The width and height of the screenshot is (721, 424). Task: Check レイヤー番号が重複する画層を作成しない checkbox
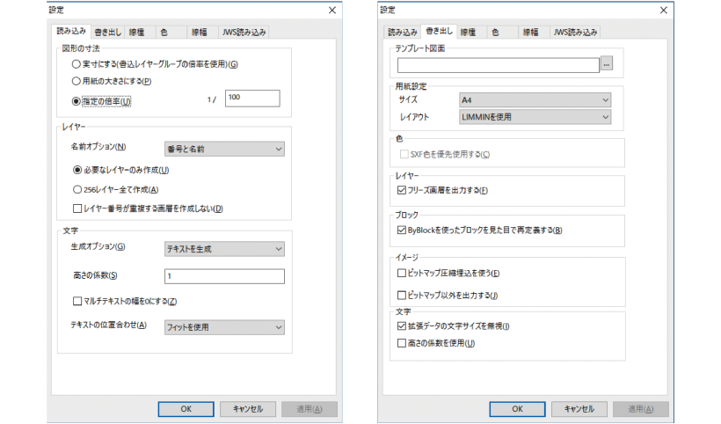77,208
